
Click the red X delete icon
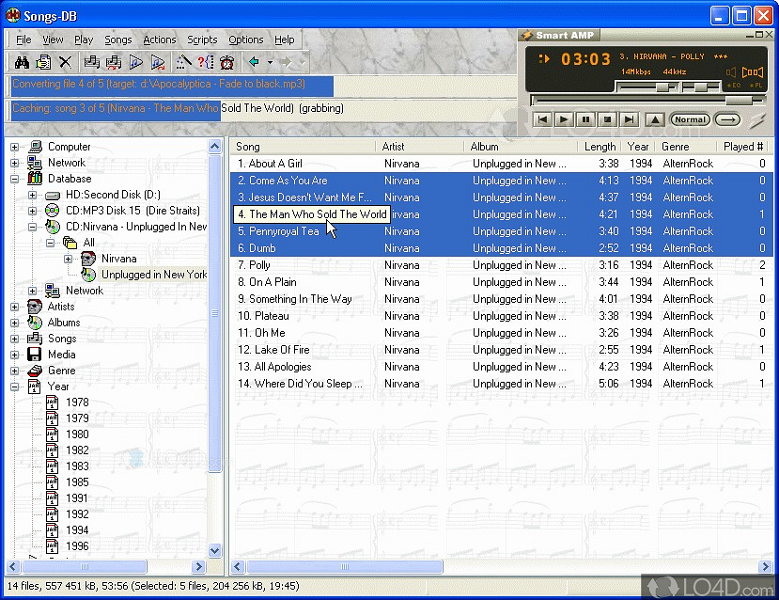65,63
